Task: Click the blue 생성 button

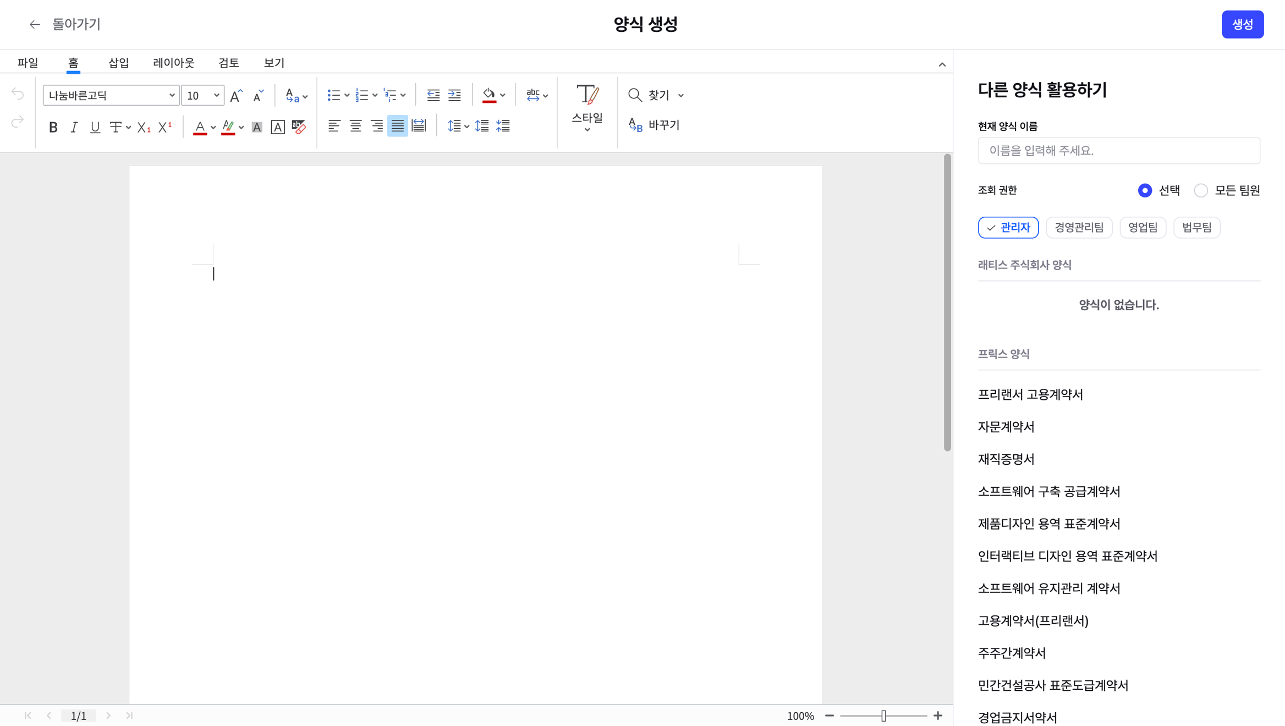Action: (1242, 24)
